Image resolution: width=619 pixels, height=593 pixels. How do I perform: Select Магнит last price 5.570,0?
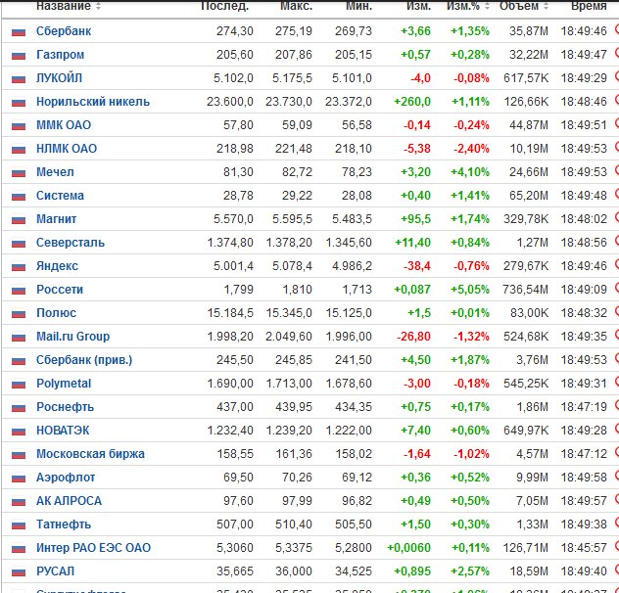pyautogui.click(x=233, y=219)
